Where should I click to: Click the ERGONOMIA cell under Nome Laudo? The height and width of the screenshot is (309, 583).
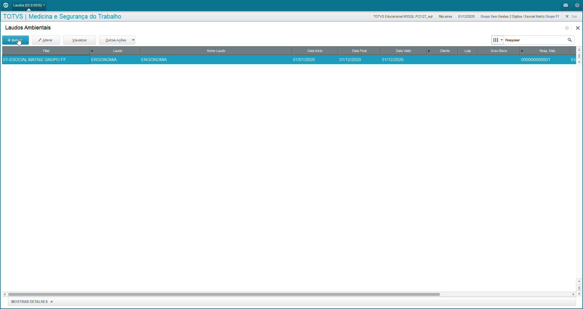(216, 60)
